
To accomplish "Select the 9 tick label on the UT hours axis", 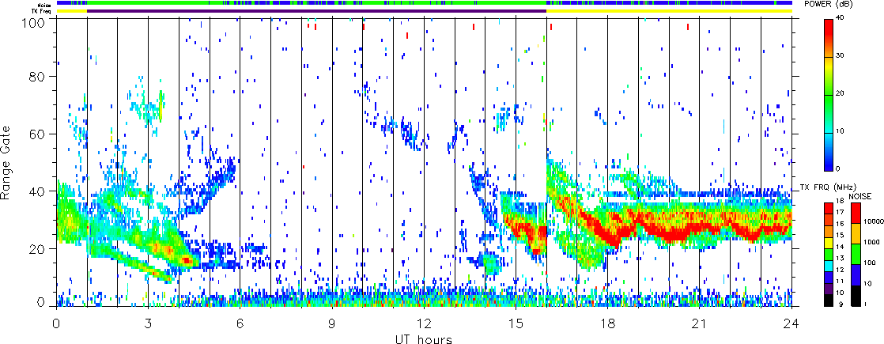I will pos(332,323).
